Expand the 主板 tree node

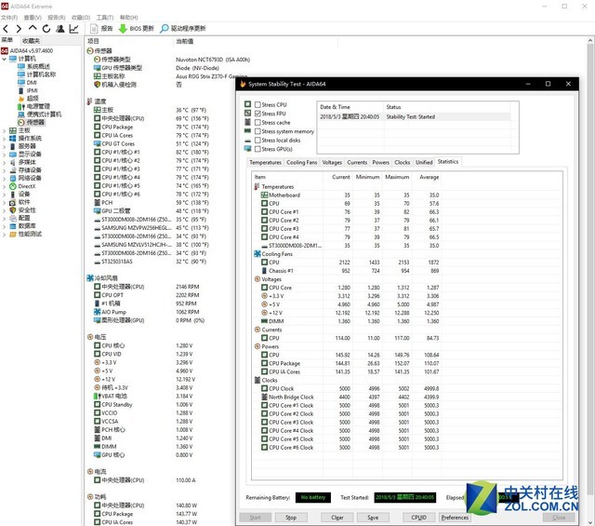click(5, 130)
